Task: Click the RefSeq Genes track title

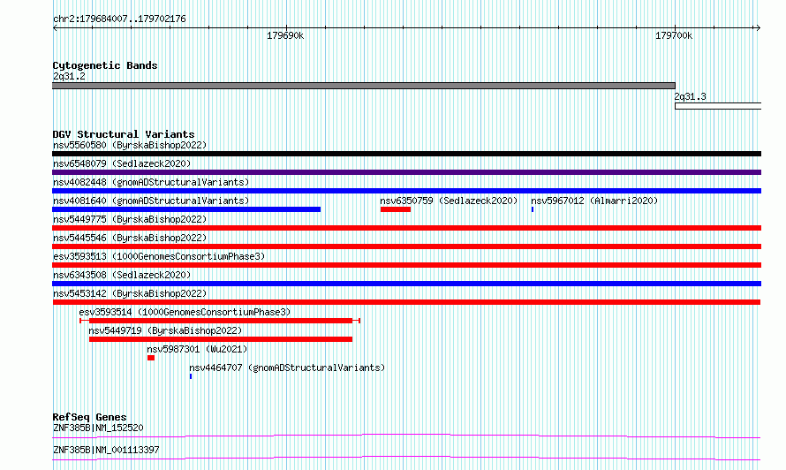Action: pyautogui.click(x=89, y=417)
